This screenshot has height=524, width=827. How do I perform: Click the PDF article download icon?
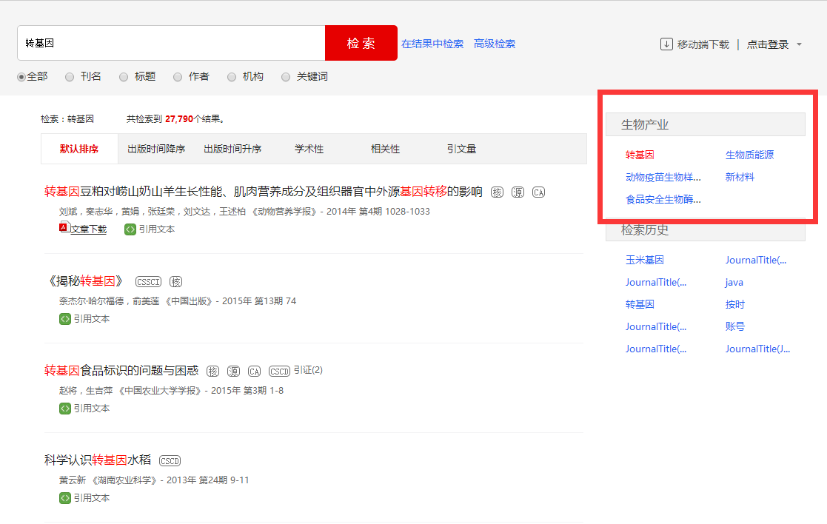click(x=64, y=228)
